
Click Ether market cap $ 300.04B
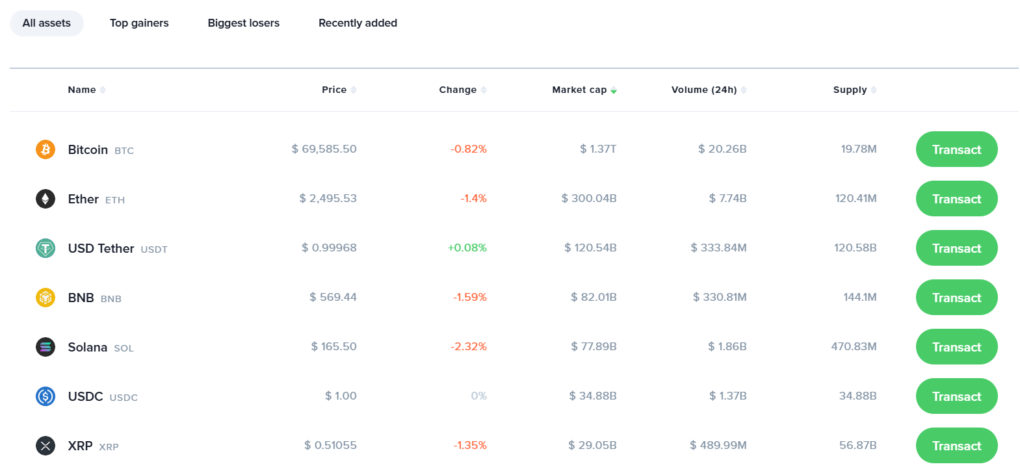coord(589,198)
